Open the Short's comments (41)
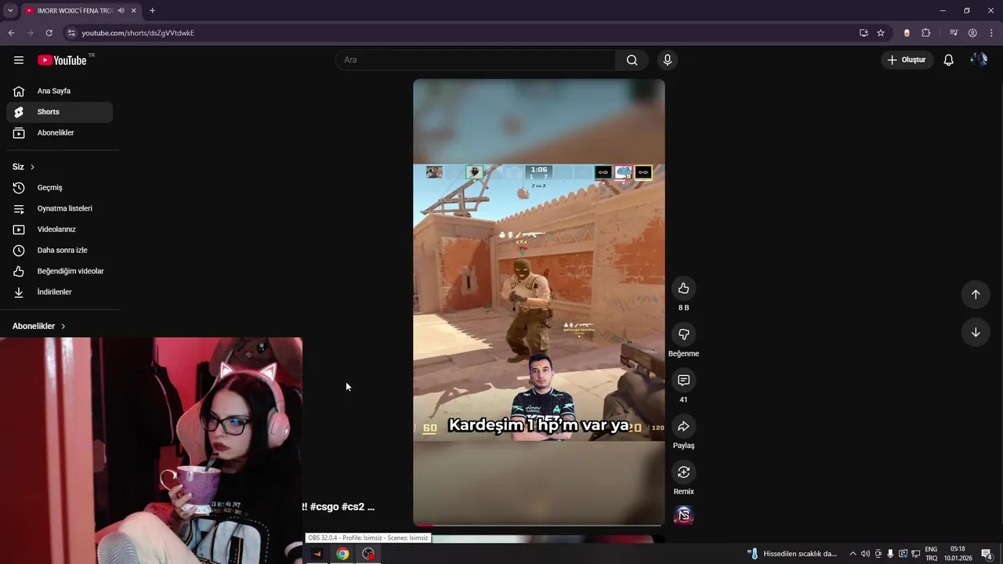Viewport: 1003px width, 564px height. (x=683, y=380)
